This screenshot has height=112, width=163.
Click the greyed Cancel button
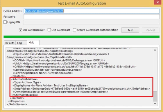coord(151,30)
